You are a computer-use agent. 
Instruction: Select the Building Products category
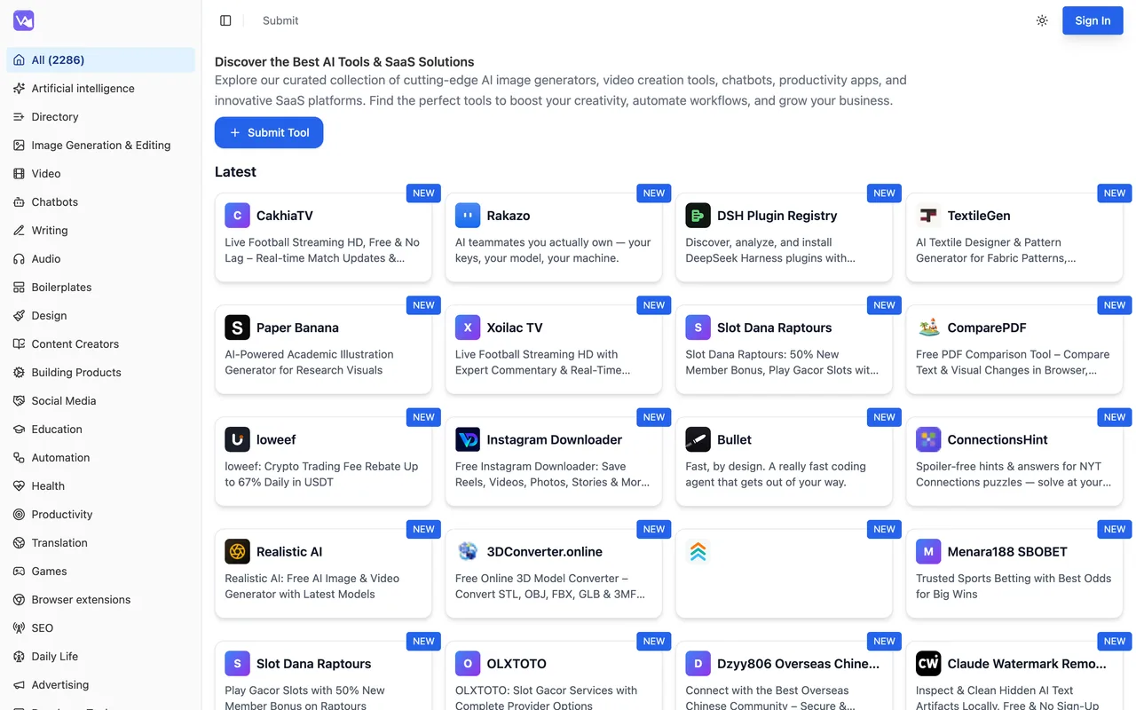pyautogui.click(x=100, y=372)
